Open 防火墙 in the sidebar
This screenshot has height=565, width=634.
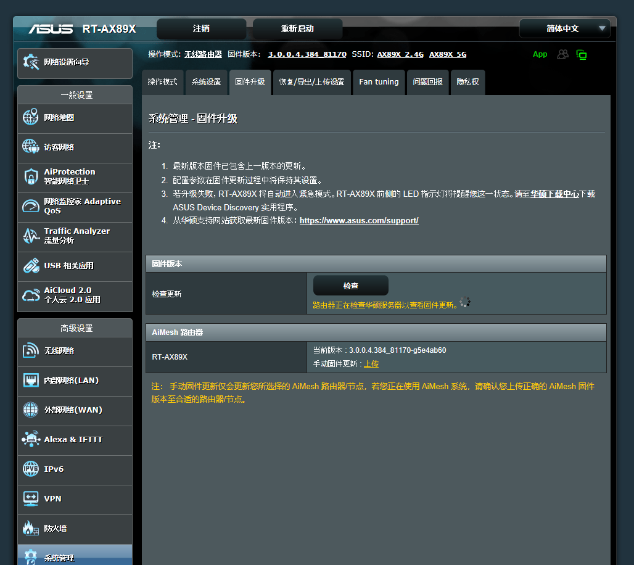tap(75, 529)
